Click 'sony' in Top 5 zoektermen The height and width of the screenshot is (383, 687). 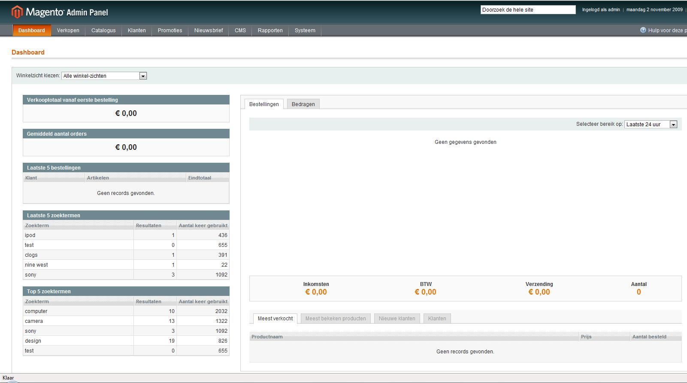click(x=126, y=331)
